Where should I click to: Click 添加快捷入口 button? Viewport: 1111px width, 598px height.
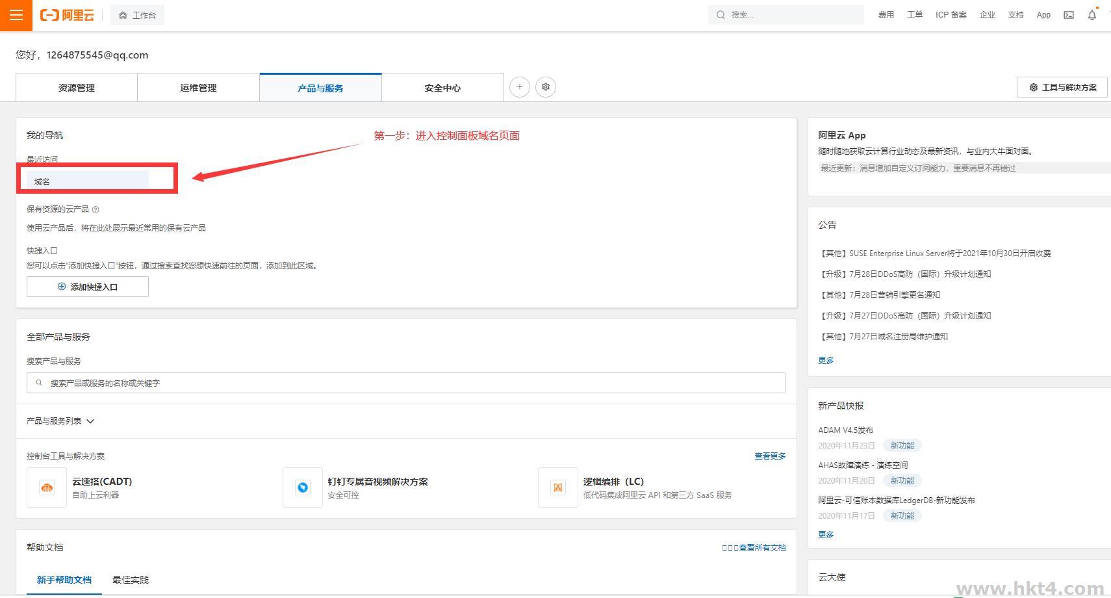point(88,287)
